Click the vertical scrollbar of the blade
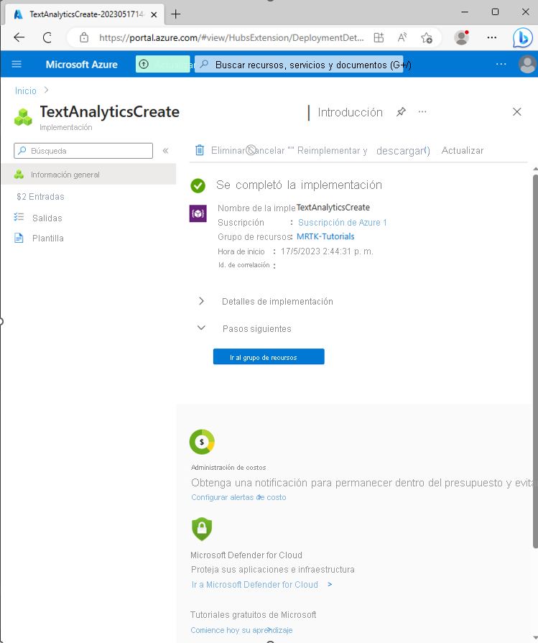538x643 pixels. click(x=535, y=361)
